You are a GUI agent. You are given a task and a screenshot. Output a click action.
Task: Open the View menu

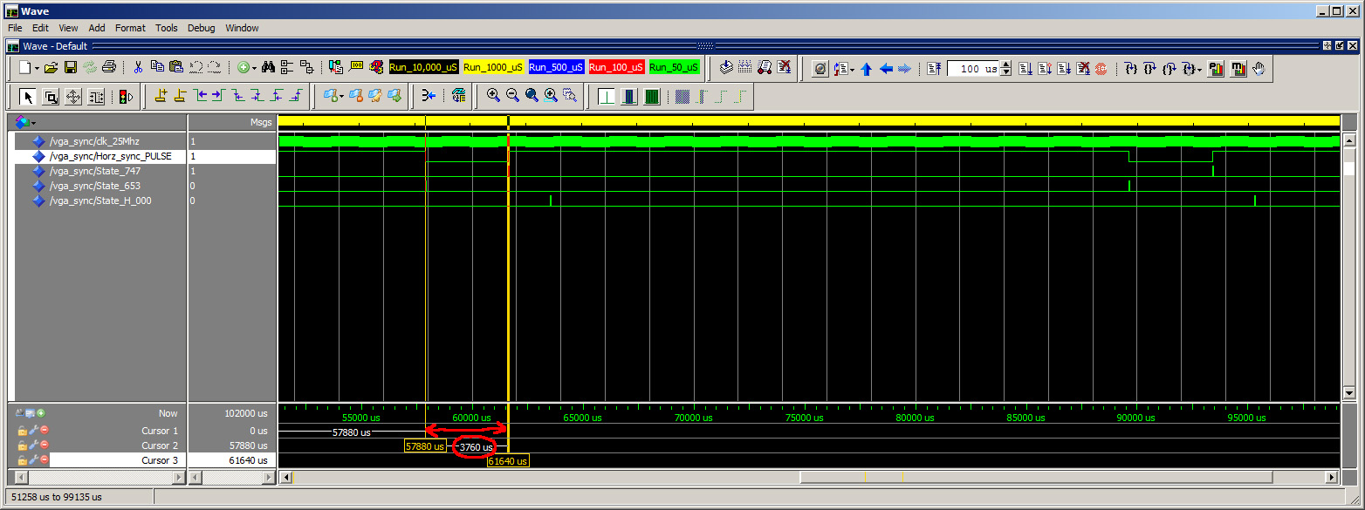(68, 28)
